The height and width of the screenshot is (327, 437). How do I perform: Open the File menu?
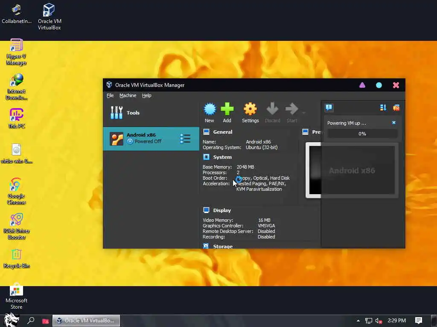point(110,95)
